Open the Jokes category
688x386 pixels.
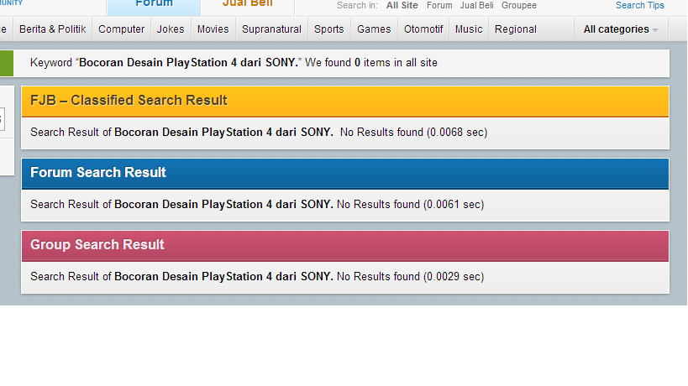pyautogui.click(x=171, y=29)
